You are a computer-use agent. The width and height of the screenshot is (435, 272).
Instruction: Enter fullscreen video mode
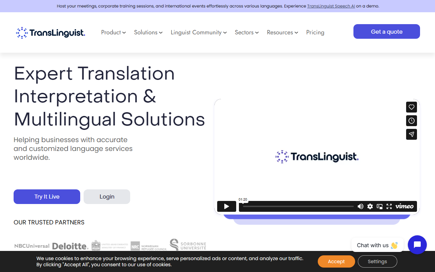click(389, 206)
